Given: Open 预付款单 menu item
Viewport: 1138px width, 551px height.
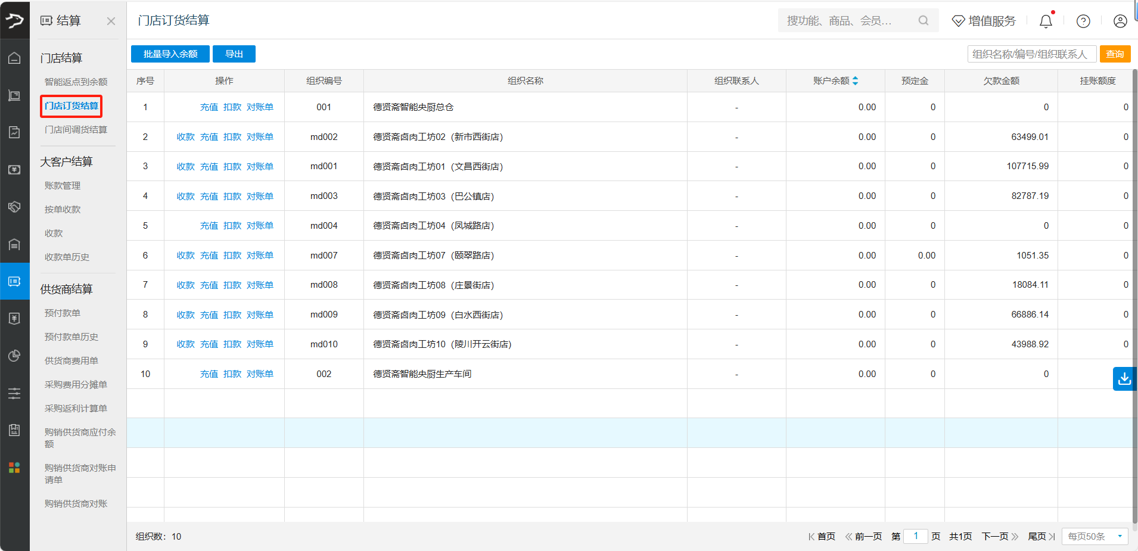Looking at the screenshot, I should 63,313.
